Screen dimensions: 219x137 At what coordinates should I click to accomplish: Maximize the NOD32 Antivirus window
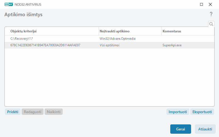click(201, 4)
